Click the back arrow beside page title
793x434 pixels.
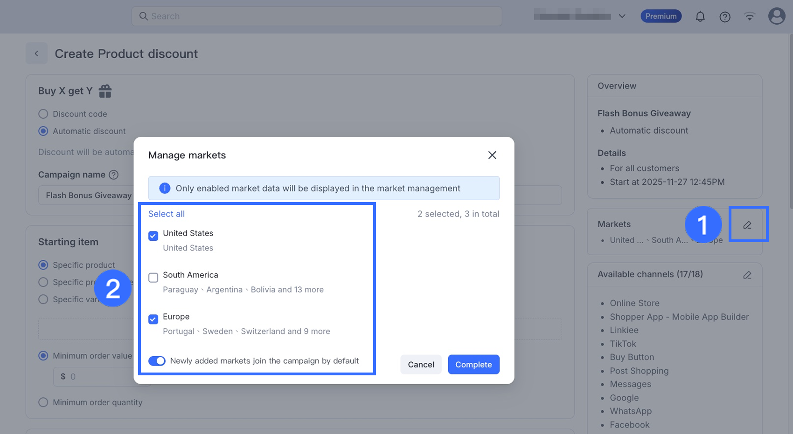pos(36,54)
